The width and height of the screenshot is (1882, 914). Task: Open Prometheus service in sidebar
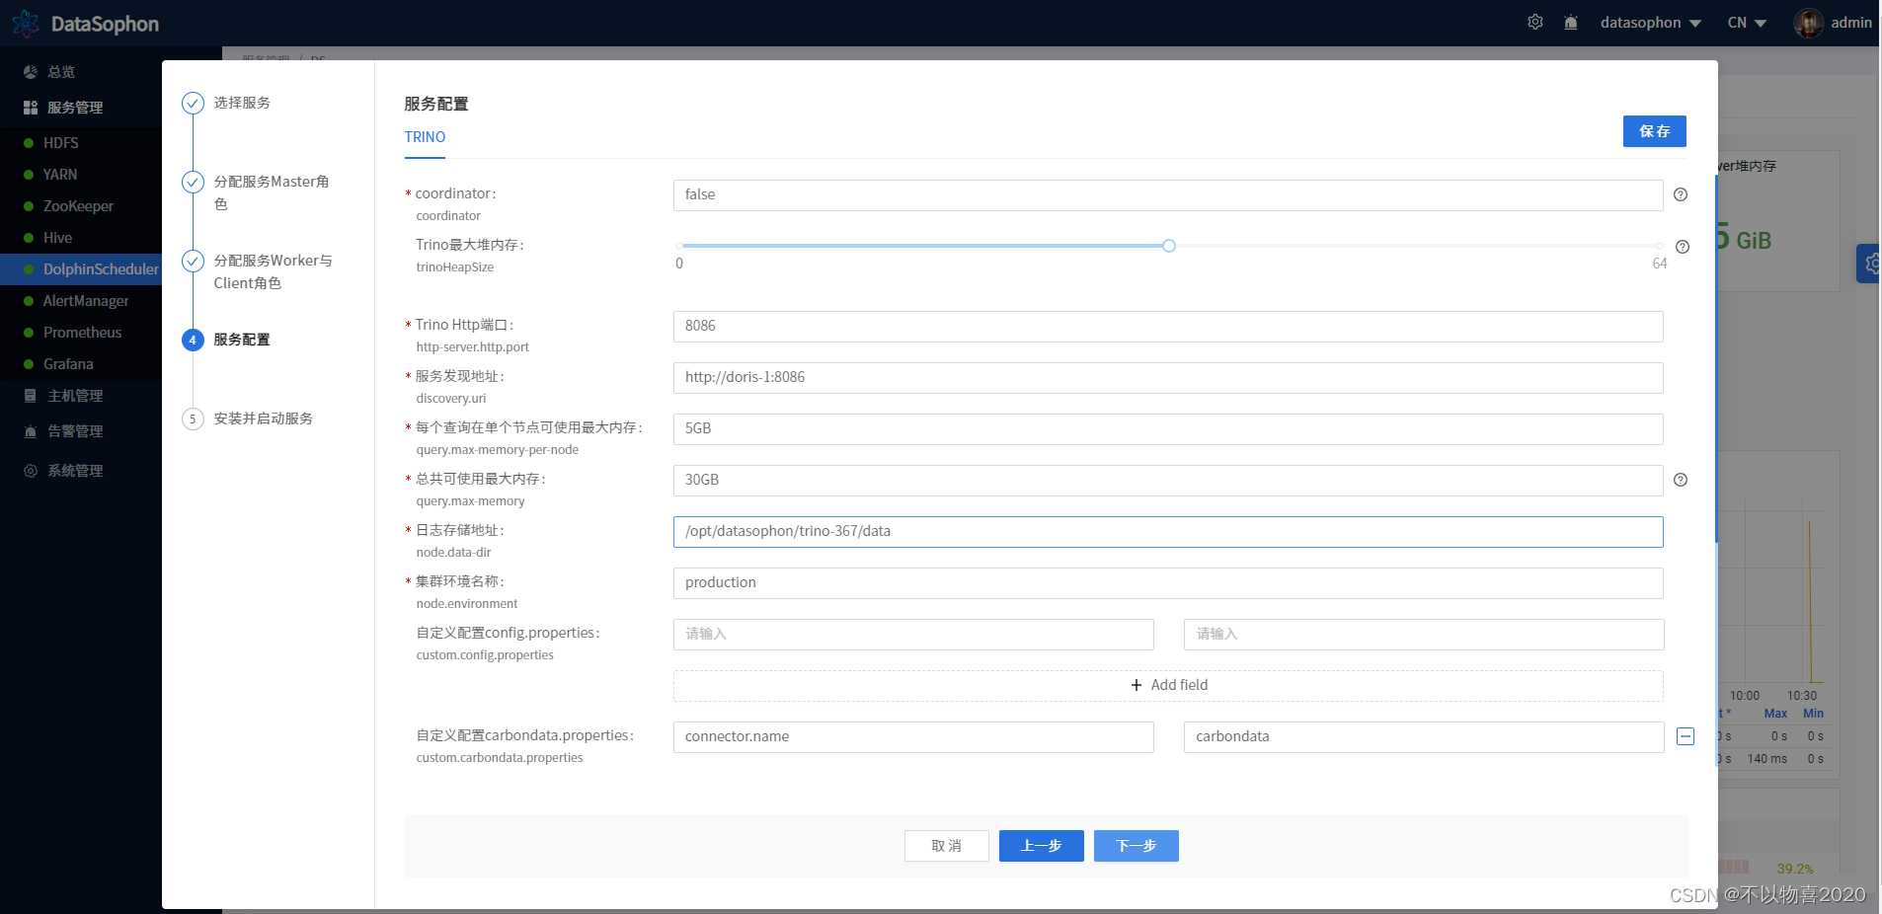click(x=81, y=333)
